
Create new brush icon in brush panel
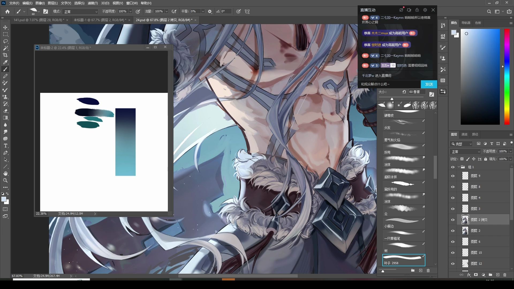[x=421, y=271]
